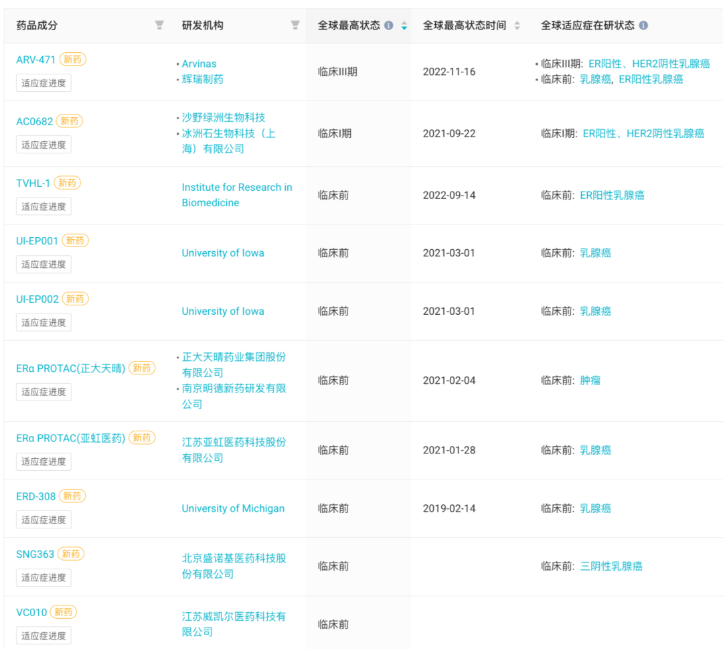Click 适应症进度 button under SNG363

tap(44, 577)
